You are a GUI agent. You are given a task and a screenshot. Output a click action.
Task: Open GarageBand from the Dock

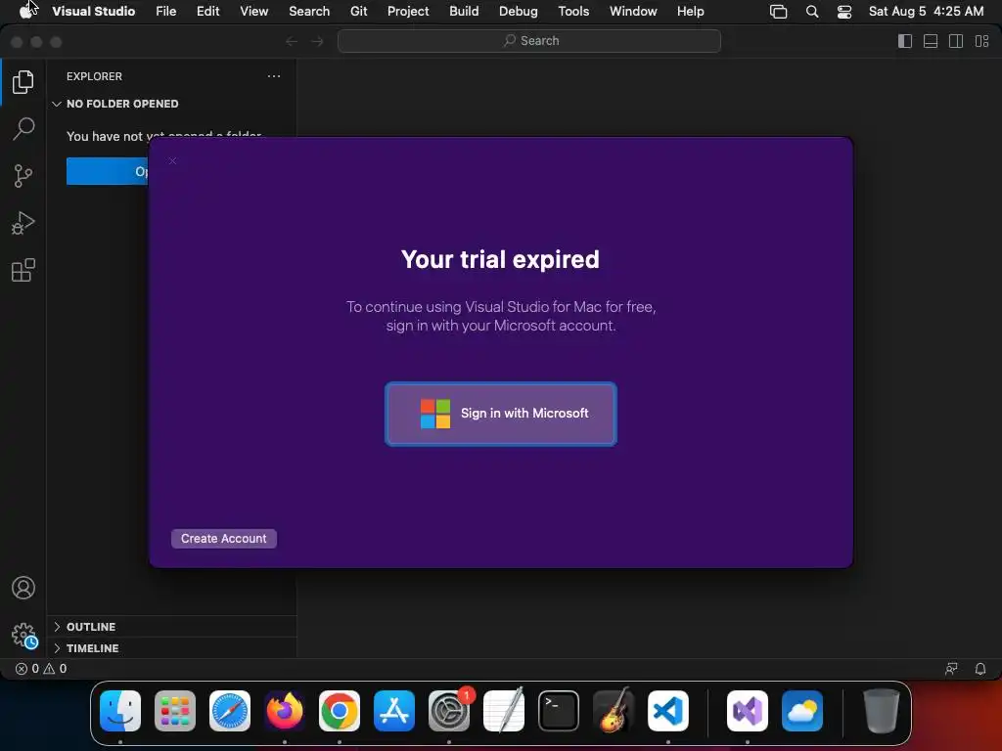tap(614, 711)
